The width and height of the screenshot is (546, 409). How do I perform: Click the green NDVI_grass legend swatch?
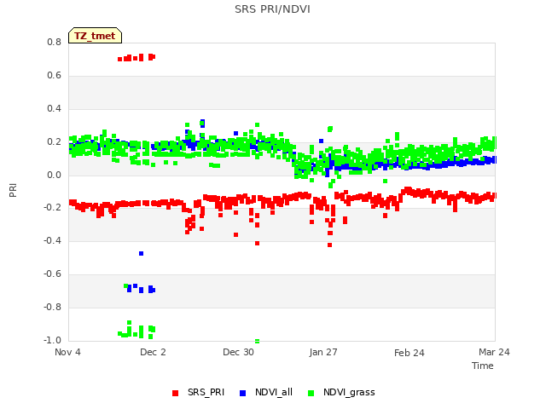coord(311,393)
